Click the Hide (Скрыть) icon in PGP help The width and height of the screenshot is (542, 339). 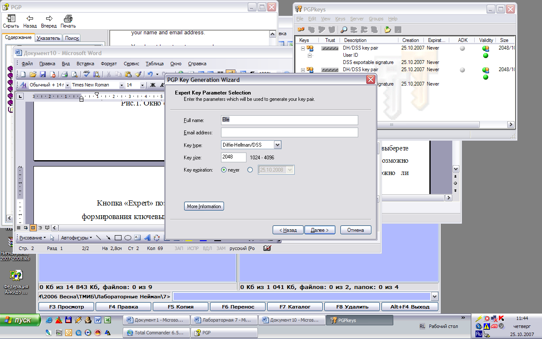(x=11, y=21)
